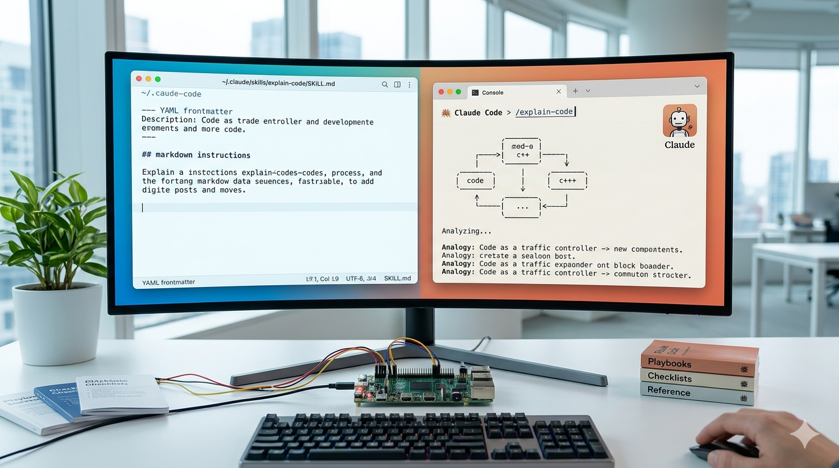The width and height of the screenshot is (839, 468).
Task: Click SKILL.md in the status bar
Action: pyautogui.click(x=398, y=278)
